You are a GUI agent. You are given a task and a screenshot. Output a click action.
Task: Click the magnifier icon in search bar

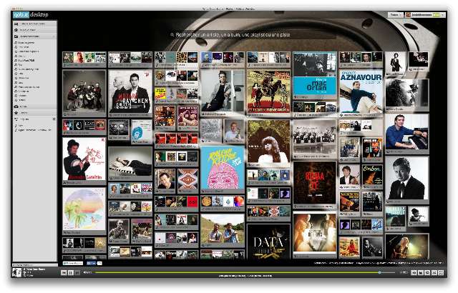(172, 35)
